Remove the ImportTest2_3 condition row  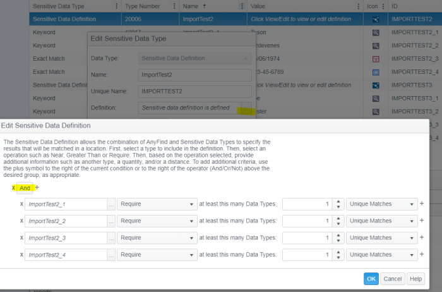[22, 238]
